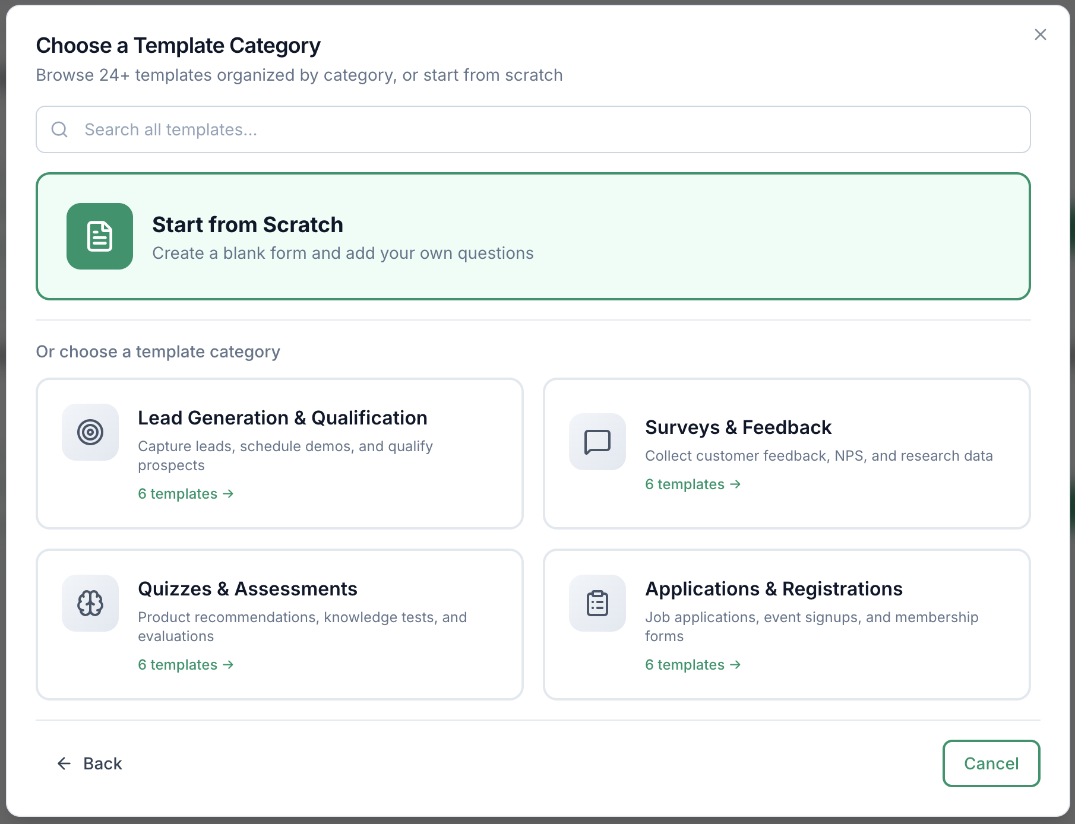This screenshot has width=1075, height=824.
Task: Open the Quizzes & Assessments category
Action: [280, 625]
